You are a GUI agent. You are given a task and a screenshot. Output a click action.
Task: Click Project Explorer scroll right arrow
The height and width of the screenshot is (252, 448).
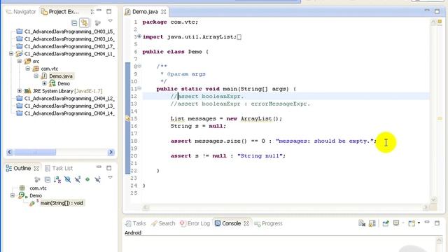point(111,153)
